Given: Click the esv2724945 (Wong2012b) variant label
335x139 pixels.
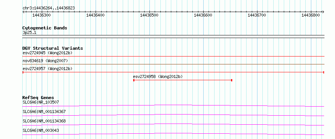Looking at the screenshot, I should (47, 53).
